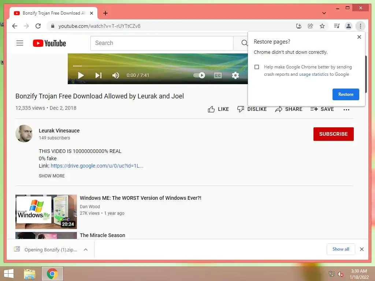This screenshot has height=281, width=375.
Task: Dislike the video with thumbs down
Action: tap(252, 109)
